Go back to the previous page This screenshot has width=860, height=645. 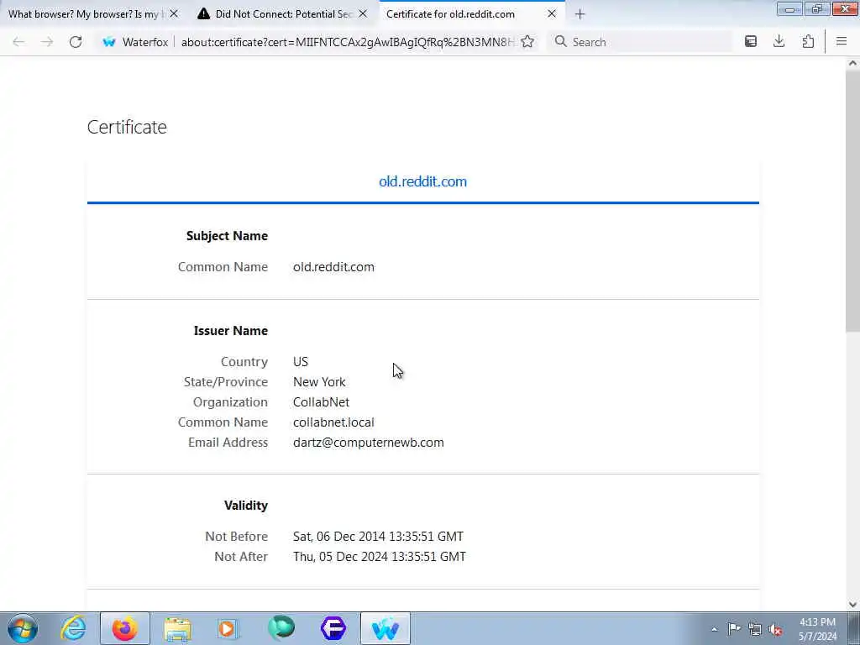(18, 42)
